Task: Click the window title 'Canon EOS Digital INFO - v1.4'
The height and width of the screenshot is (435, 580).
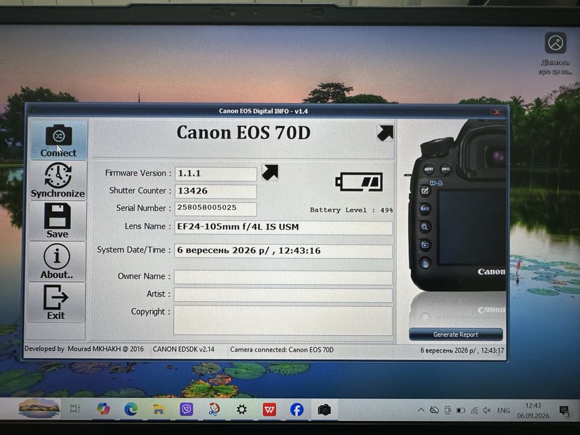Action: [264, 111]
